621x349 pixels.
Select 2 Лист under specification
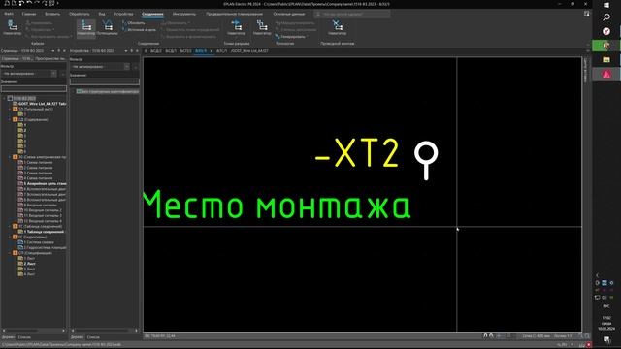tap(27, 264)
